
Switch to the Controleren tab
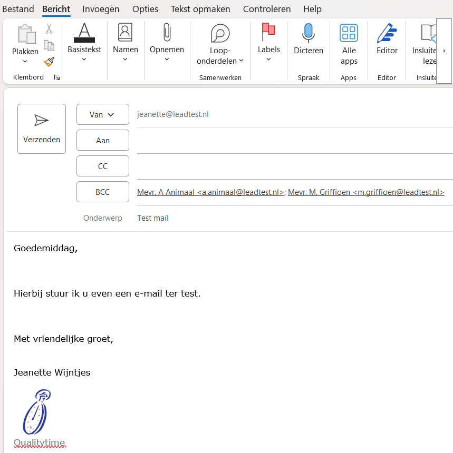267,9
